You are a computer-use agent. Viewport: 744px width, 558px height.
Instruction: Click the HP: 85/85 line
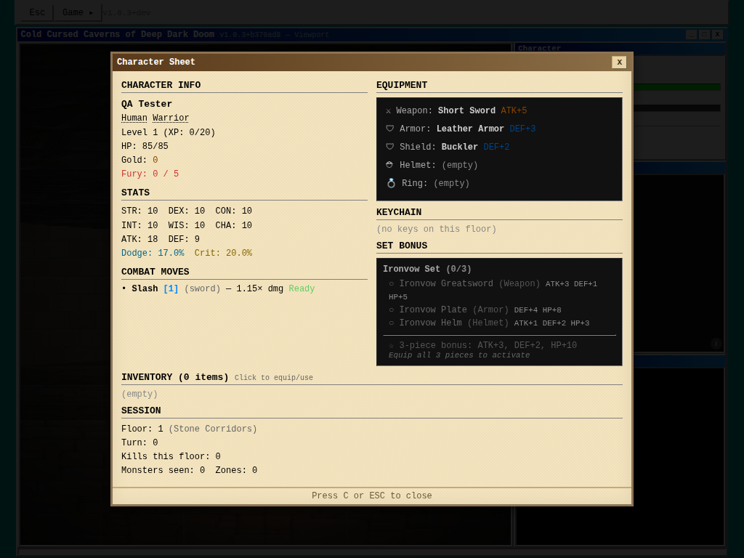pyautogui.click(x=145, y=146)
